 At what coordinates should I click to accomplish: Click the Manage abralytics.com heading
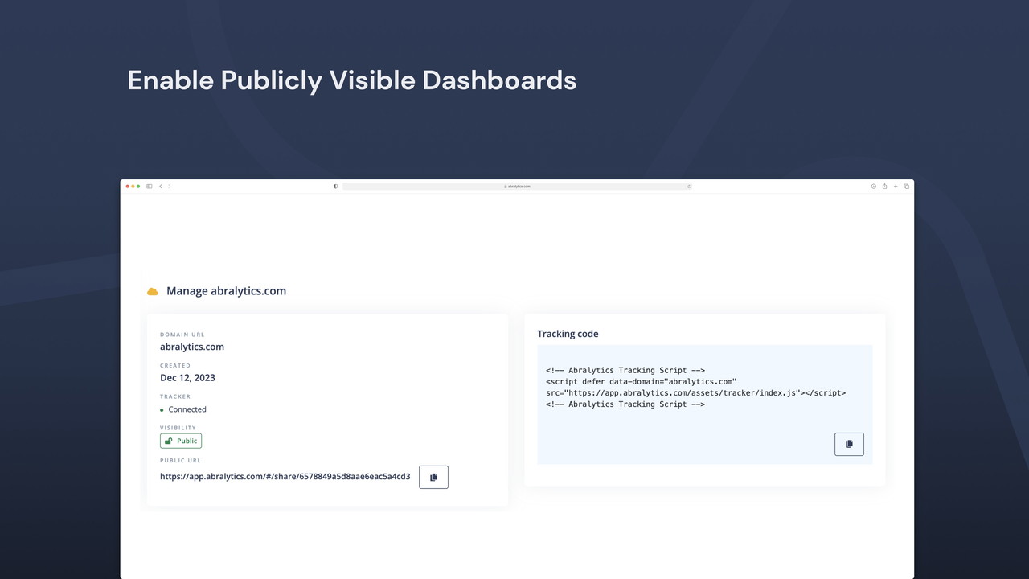(x=226, y=291)
